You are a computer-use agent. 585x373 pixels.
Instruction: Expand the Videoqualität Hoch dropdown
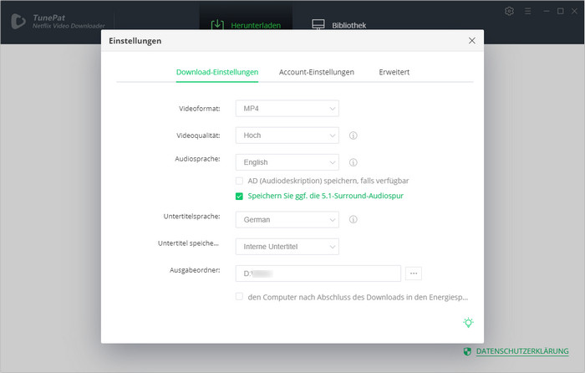287,135
